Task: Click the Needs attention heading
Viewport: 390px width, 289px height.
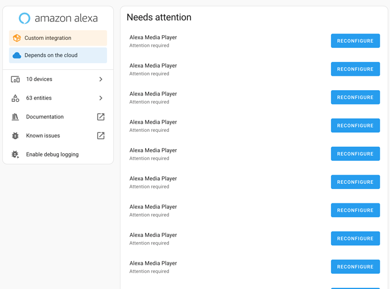Action: coord(159,17)
